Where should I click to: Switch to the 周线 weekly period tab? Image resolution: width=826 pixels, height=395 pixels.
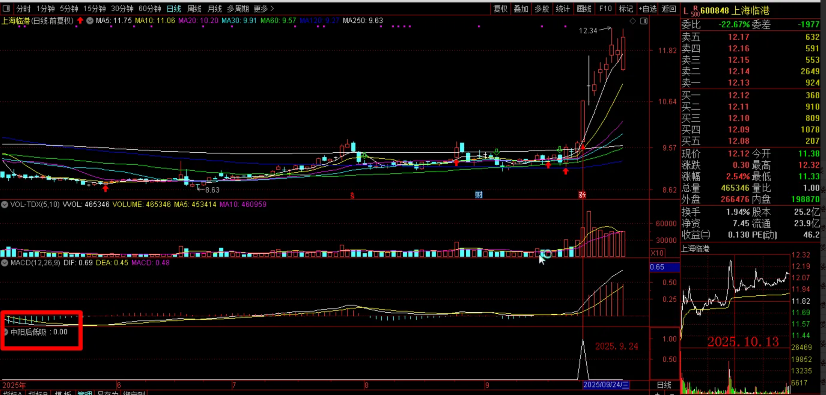click(194, 9)
